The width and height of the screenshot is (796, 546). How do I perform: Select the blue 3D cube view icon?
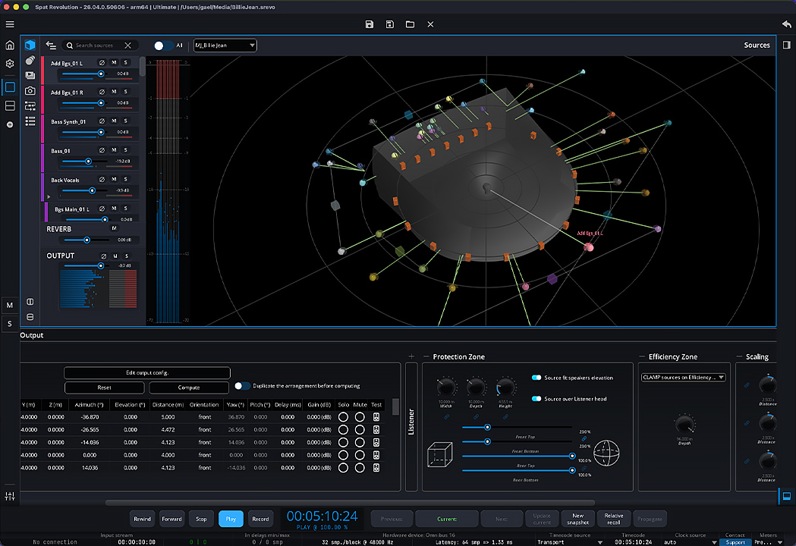30,45
